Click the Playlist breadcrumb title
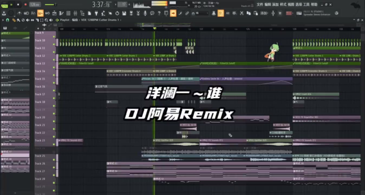Viewport: 365px width, 195px height. 65,20
